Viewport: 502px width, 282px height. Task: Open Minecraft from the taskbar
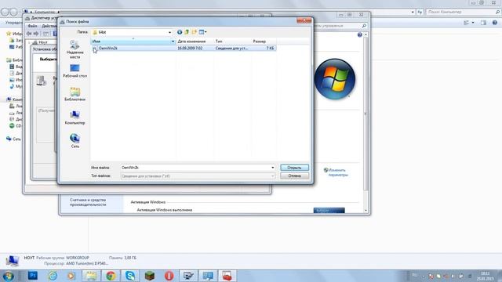pos(150,276)
